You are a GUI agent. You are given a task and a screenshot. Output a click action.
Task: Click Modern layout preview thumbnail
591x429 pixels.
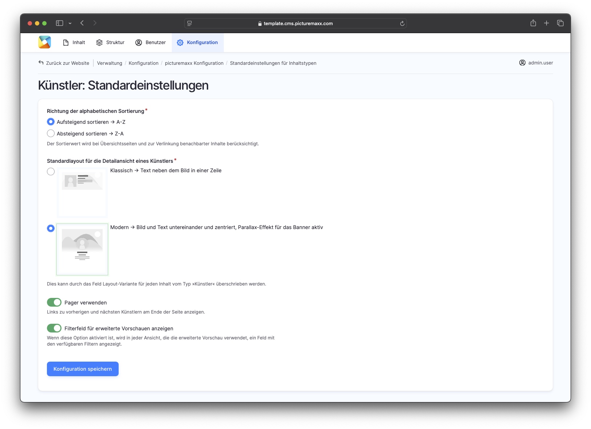[82, 249]
